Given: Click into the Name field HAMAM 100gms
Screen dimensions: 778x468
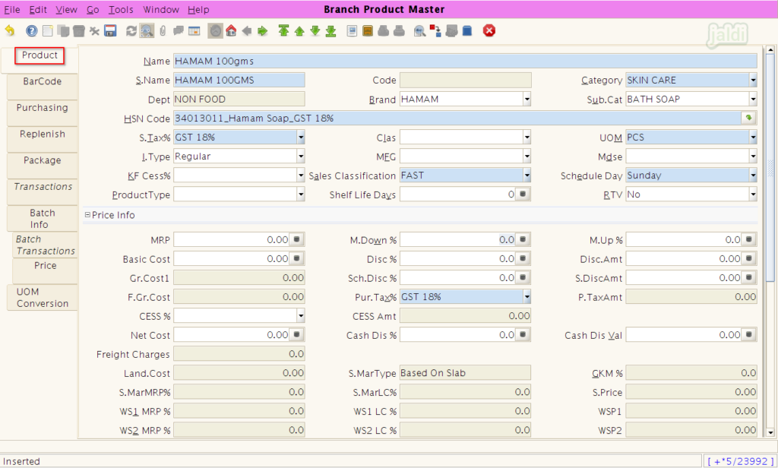Looking at the screenshot, I should (x=465, y=61).
